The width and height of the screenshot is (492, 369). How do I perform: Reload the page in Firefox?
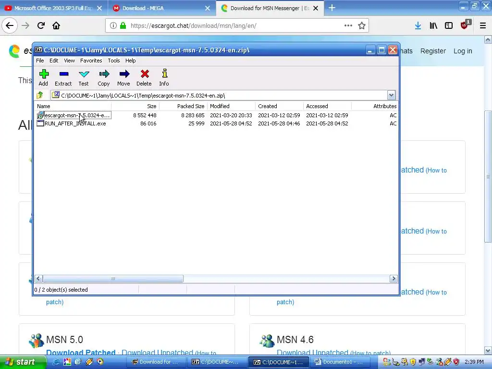pyautogui.click(x=41, y=25)
